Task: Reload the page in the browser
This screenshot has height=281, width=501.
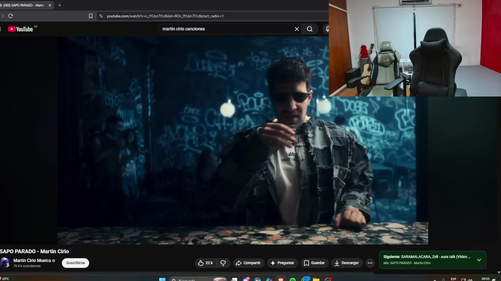Action: point(11,16)
